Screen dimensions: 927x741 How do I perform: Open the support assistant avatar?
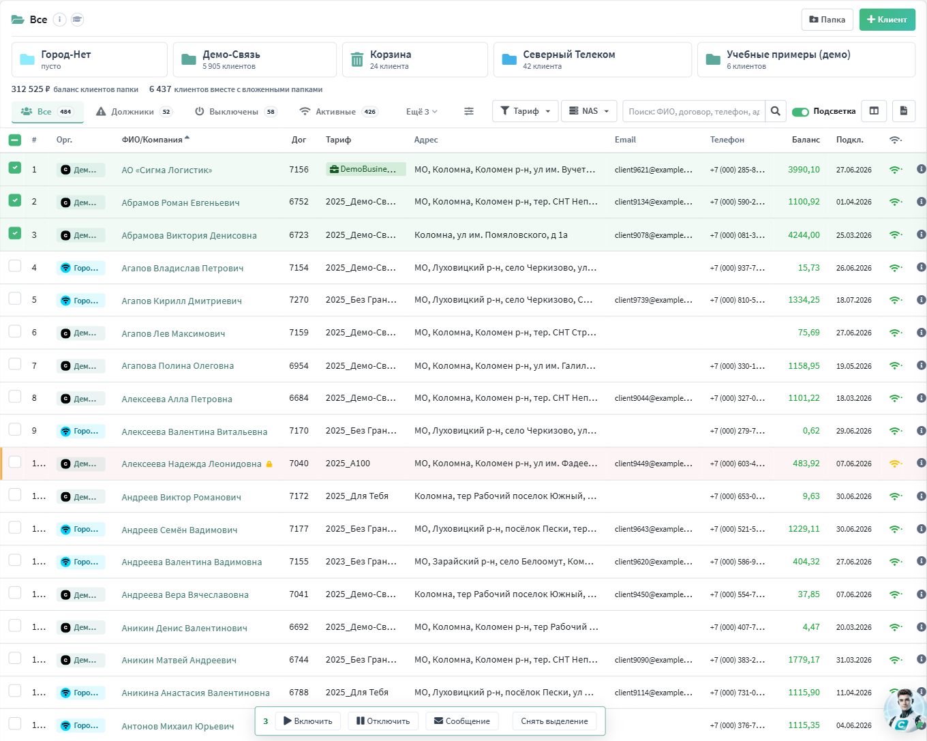(904, 710)
